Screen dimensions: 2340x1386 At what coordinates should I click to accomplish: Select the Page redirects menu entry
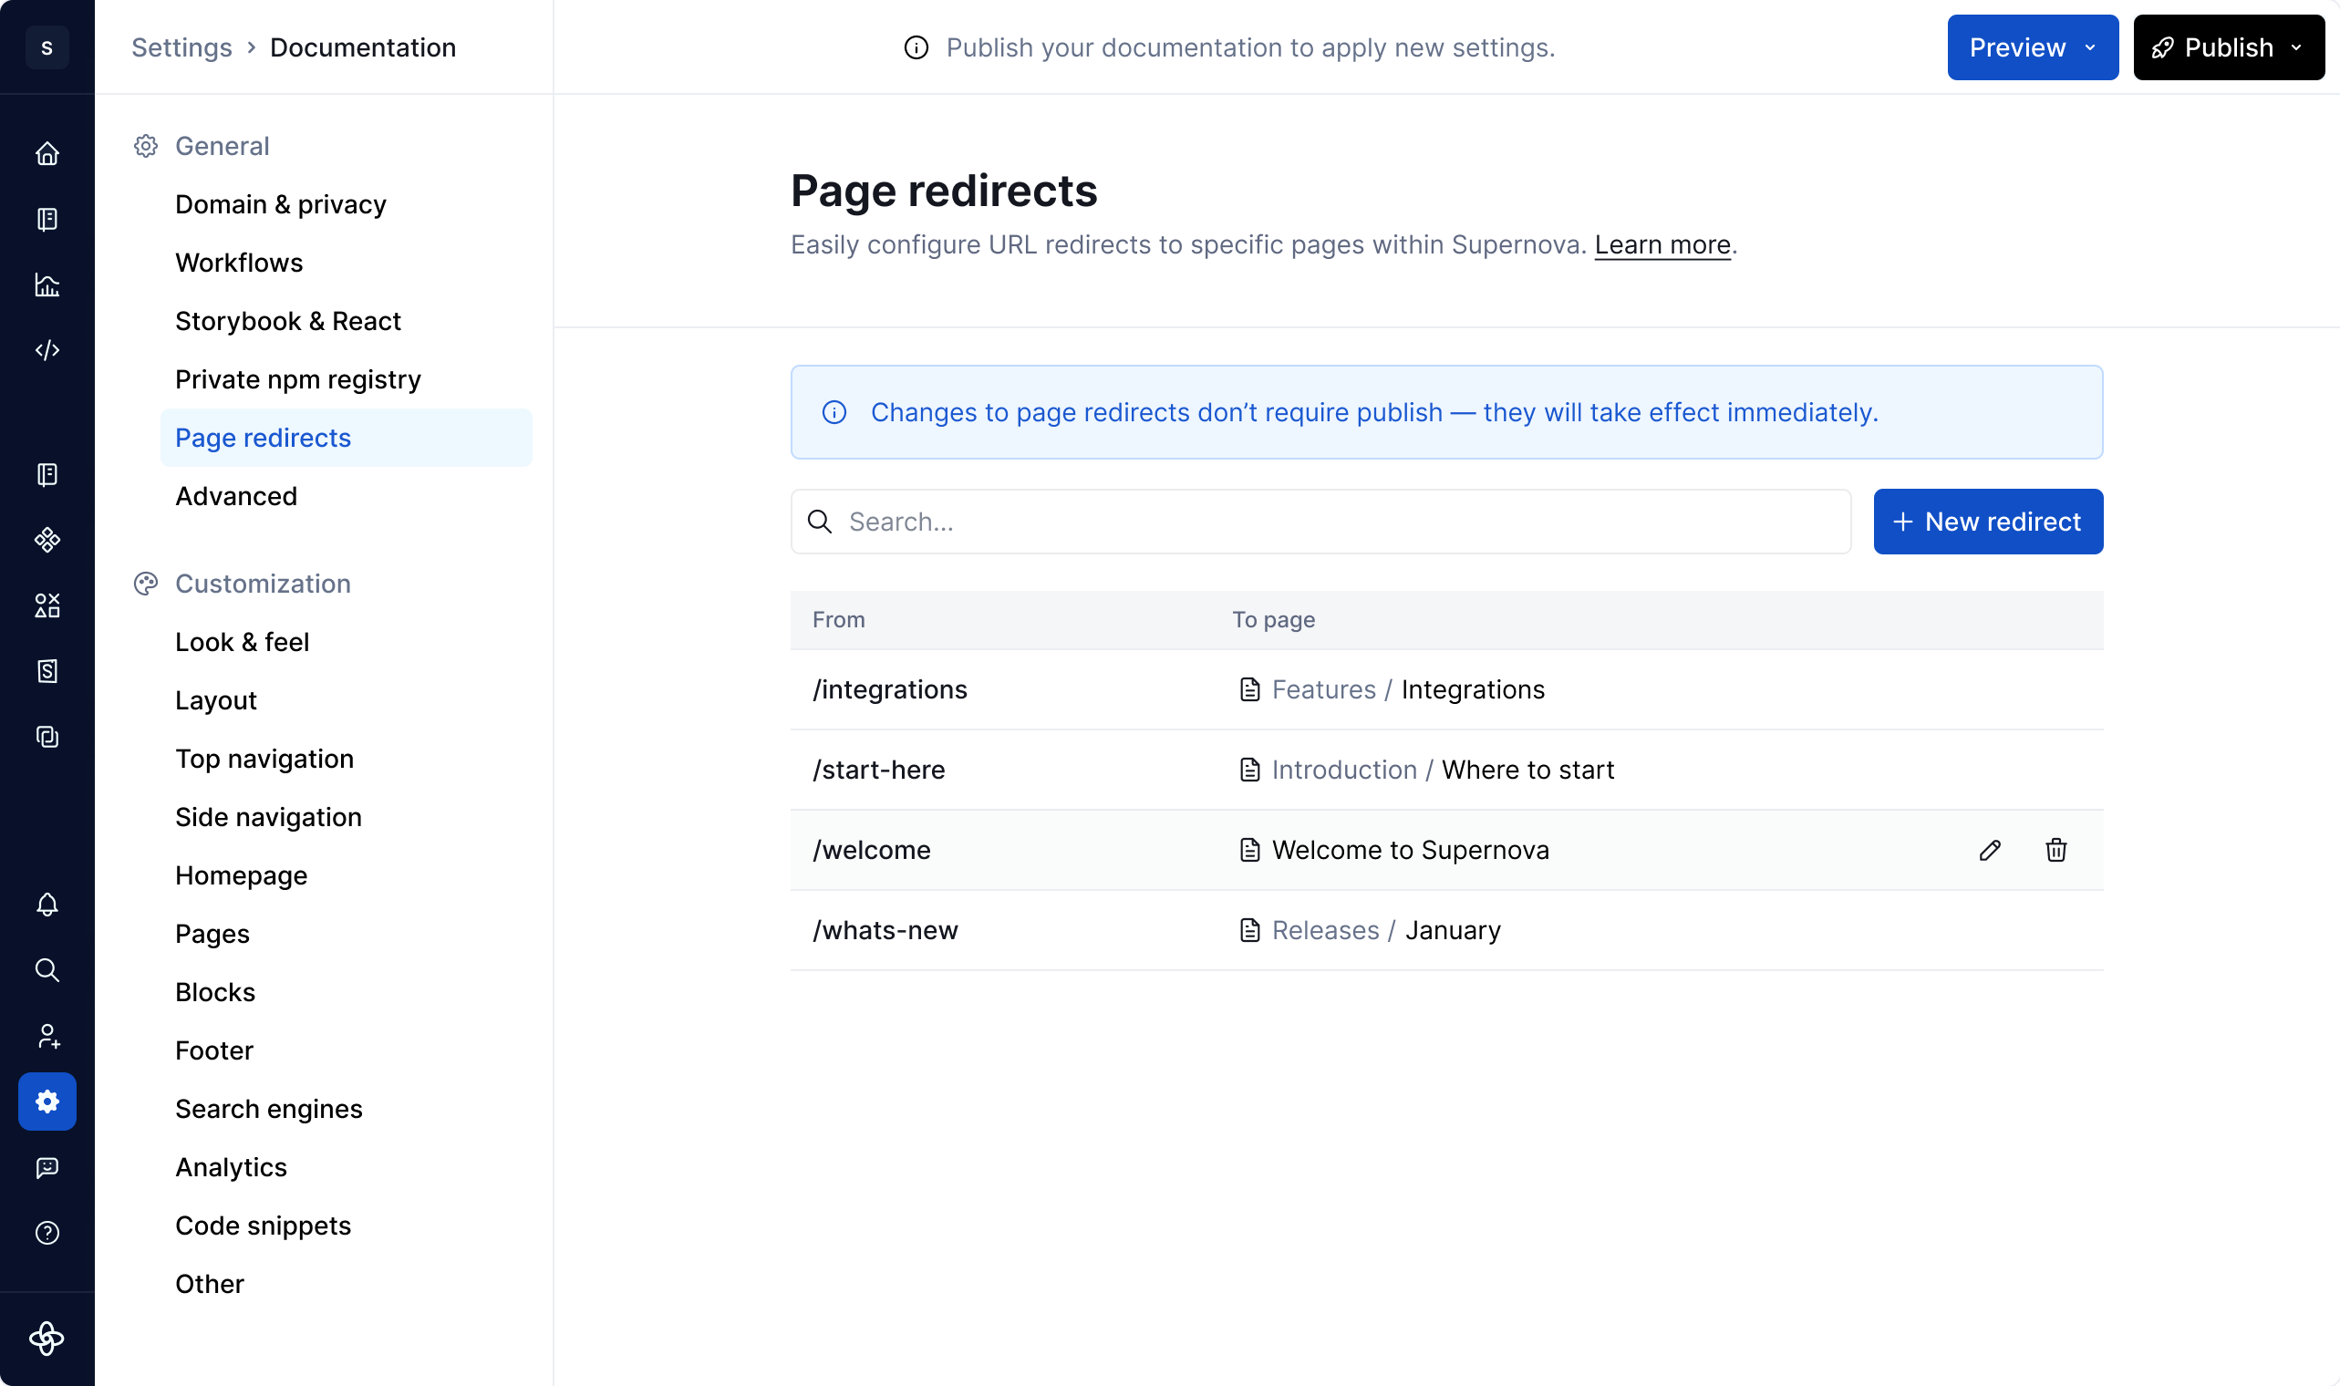coord(263,437)
